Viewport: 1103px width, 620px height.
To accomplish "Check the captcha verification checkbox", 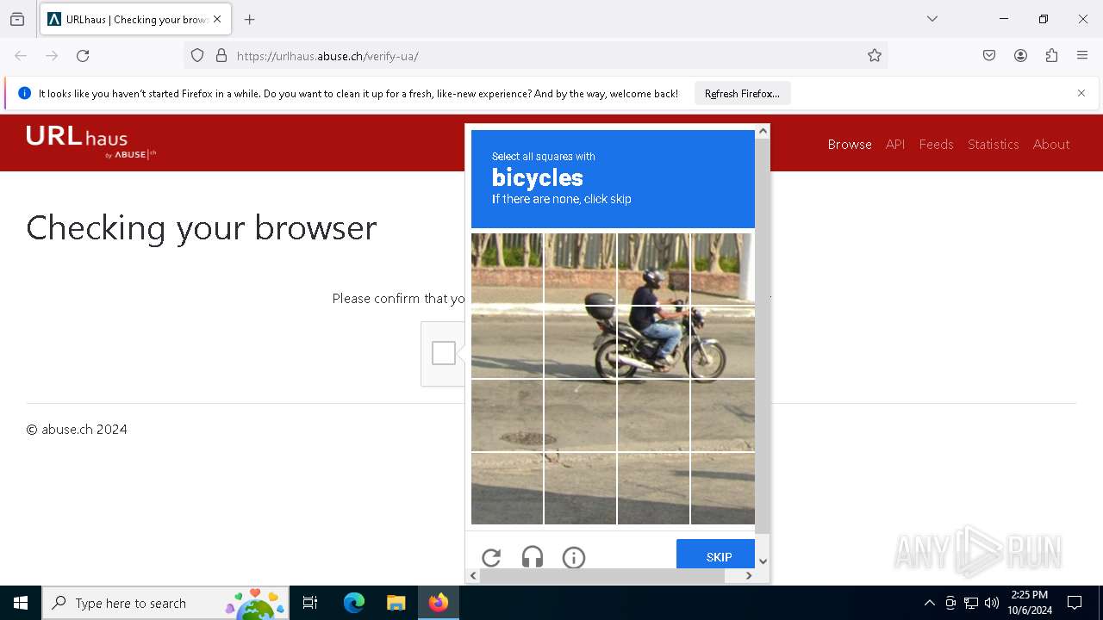I will pyautogui.click(x=444, y=353).
